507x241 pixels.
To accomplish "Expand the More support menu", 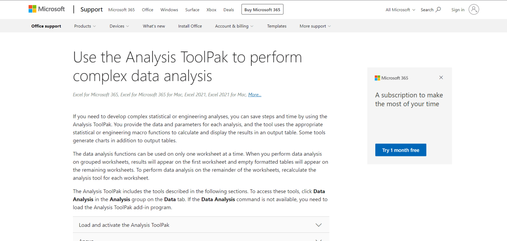I will [315, 26].
